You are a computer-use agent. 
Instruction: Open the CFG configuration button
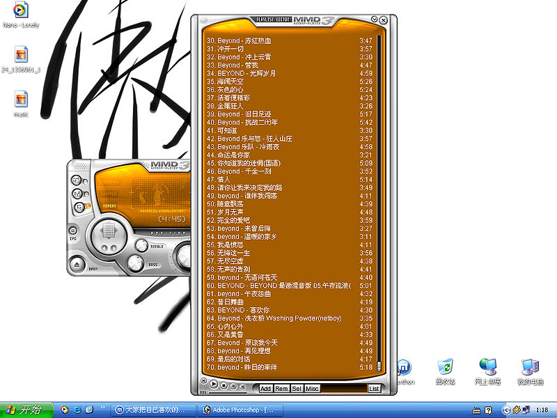[x=73, y=231]
